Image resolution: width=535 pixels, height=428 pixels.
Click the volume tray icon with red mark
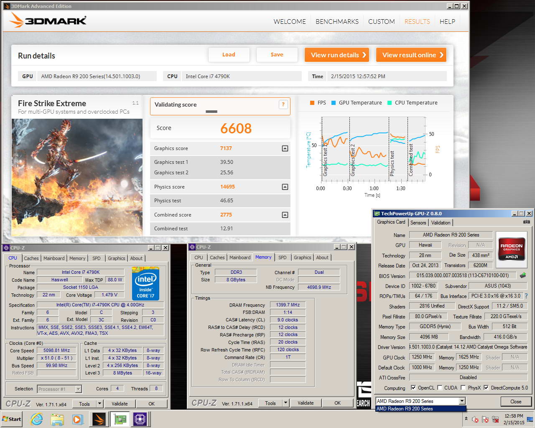(475, 419)
